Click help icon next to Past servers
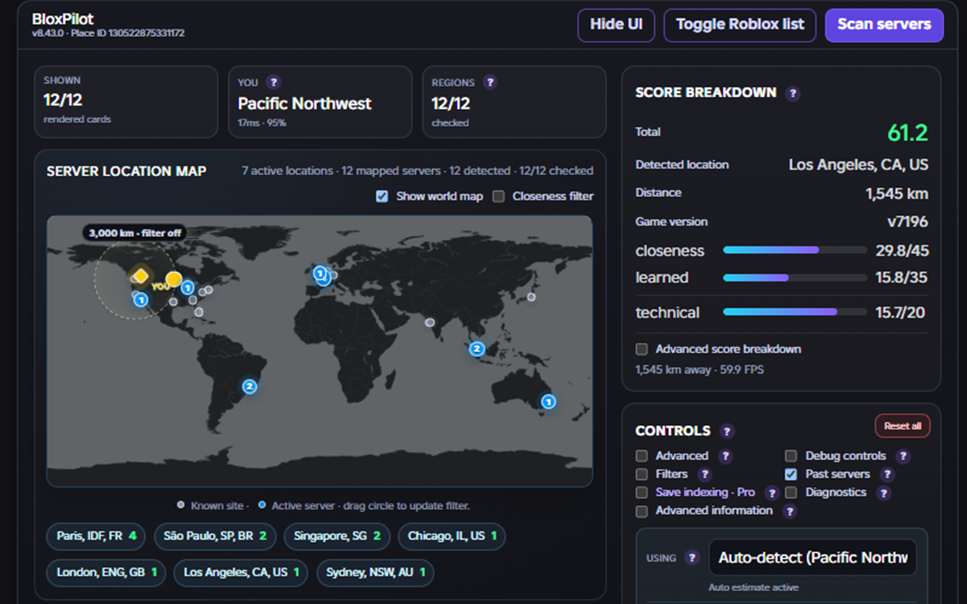The height and width of the screenshot is (604, 967). [x=887, y=474]
